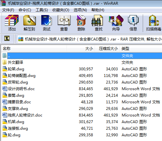Viewport: 162px width, 141px height.
Task: Click the 皮带轮.dwg file icon
Action: click(5, 82)
